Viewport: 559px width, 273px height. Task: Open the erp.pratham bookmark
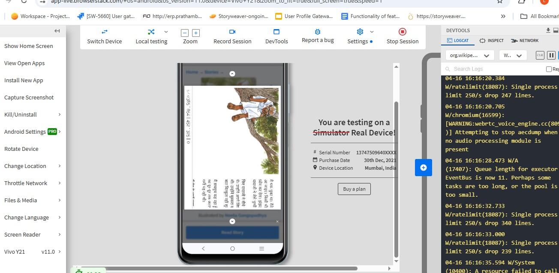[x=173, y=16]
